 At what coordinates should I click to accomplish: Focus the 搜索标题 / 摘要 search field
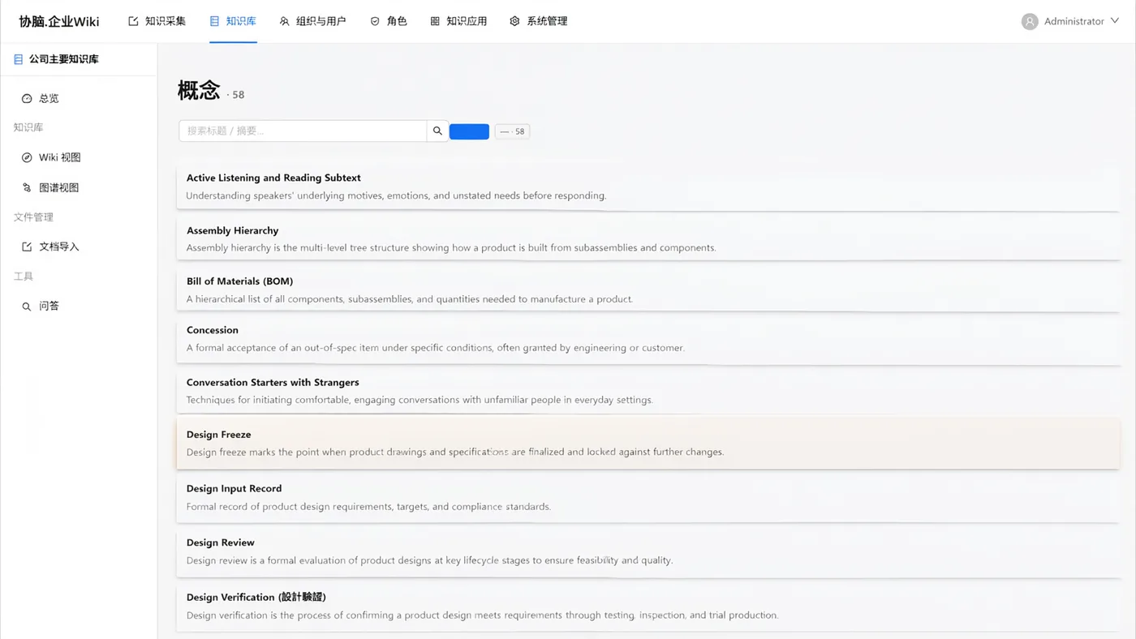pos(303,131)
